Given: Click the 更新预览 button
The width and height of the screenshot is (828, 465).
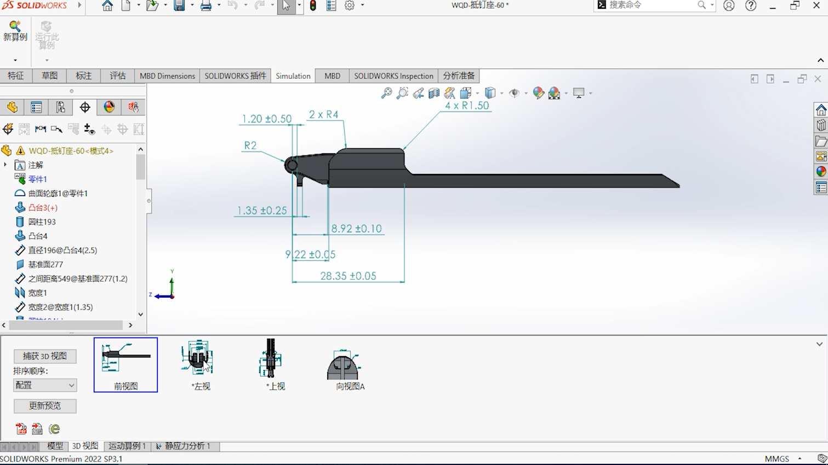Looking at the screenshot, I should point(45,406).
